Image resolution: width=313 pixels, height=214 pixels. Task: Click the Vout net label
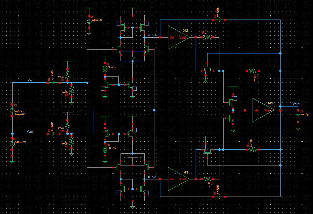pyautogui.click(x=296, y=104)
